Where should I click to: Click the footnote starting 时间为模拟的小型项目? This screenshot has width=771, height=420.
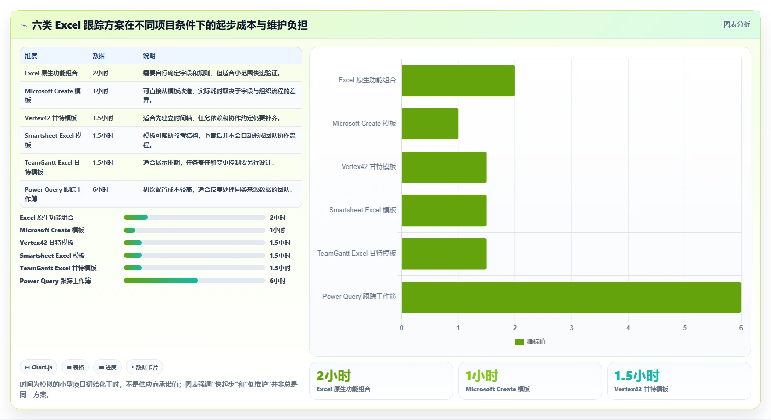click(x=159, y=389)
